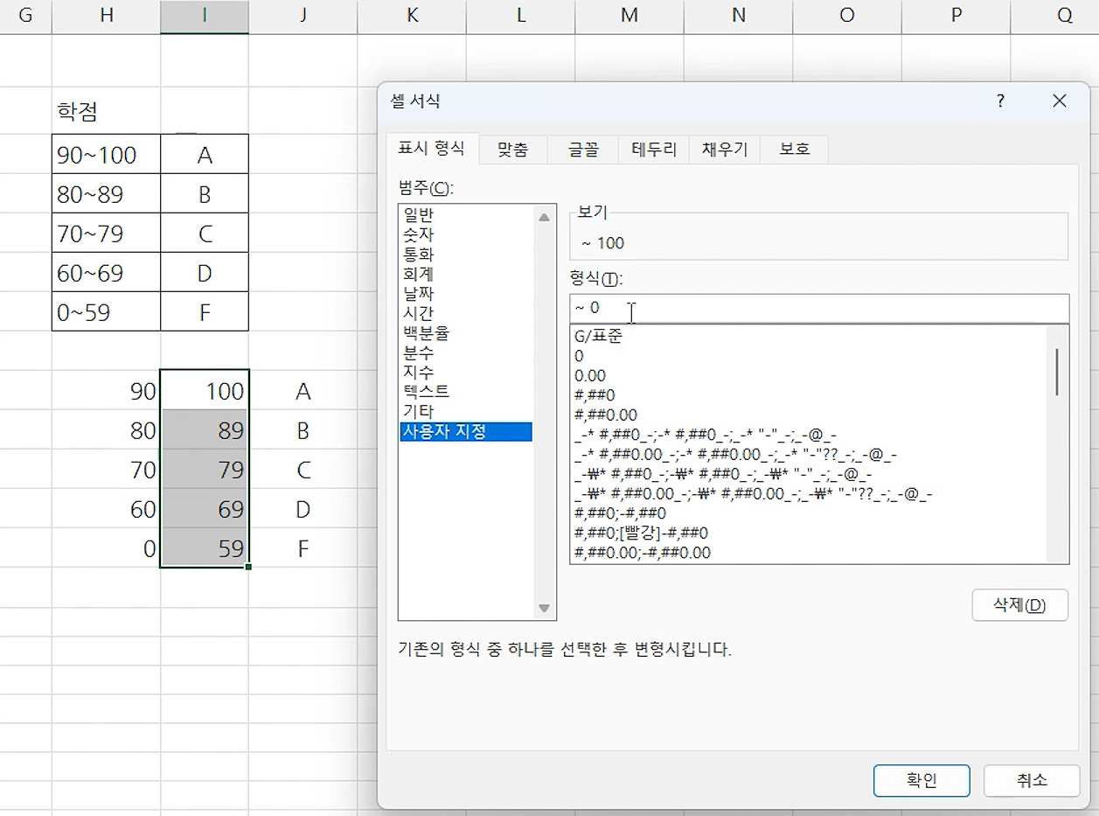1099x816 pixels.
Task: Click the 80~89 cell
Action: coord(107,194)
